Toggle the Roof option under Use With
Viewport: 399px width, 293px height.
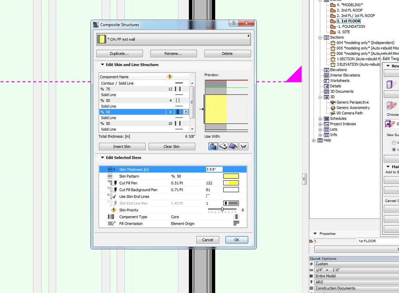233,146
